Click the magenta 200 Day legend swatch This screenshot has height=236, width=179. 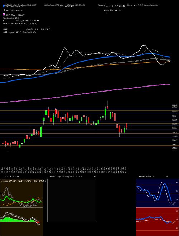(4, 15)
